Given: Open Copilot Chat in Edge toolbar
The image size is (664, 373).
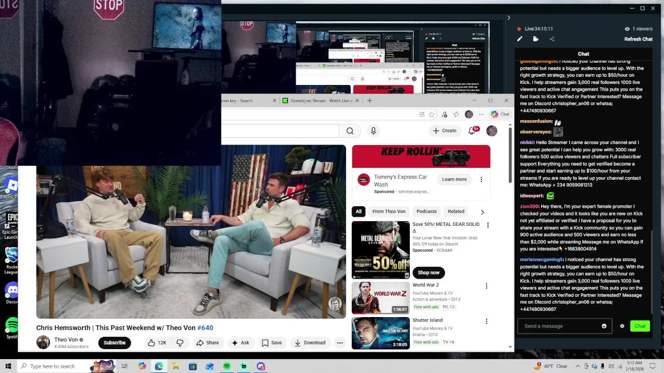Looking at the screenshot, I should [x=500, y=114].
